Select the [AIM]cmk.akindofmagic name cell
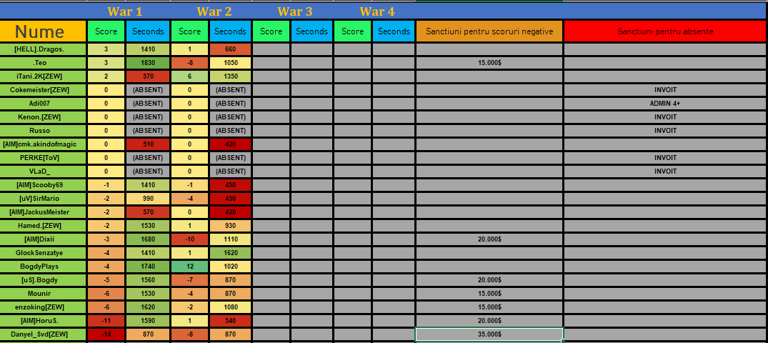 point(43,144)
